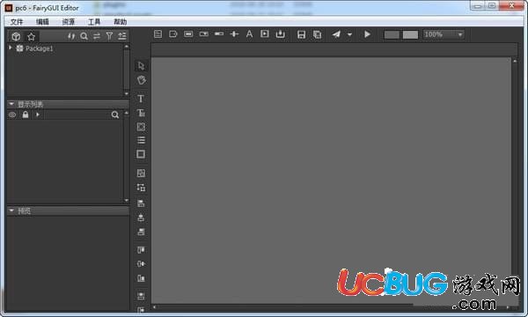
Task: Click the sync with editor icon
Action: (x=71, y=36)
